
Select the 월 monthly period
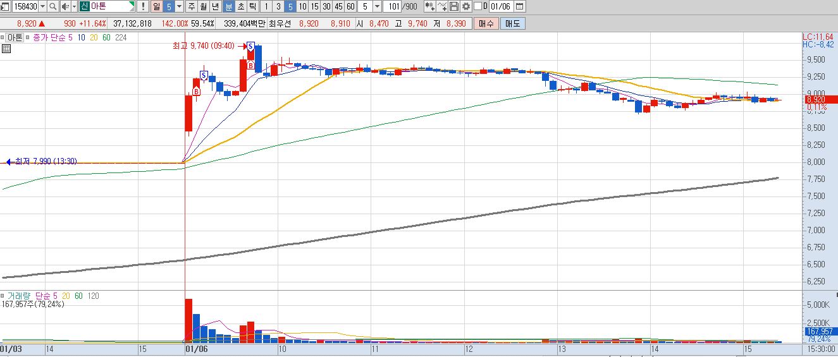coord(204,6)
